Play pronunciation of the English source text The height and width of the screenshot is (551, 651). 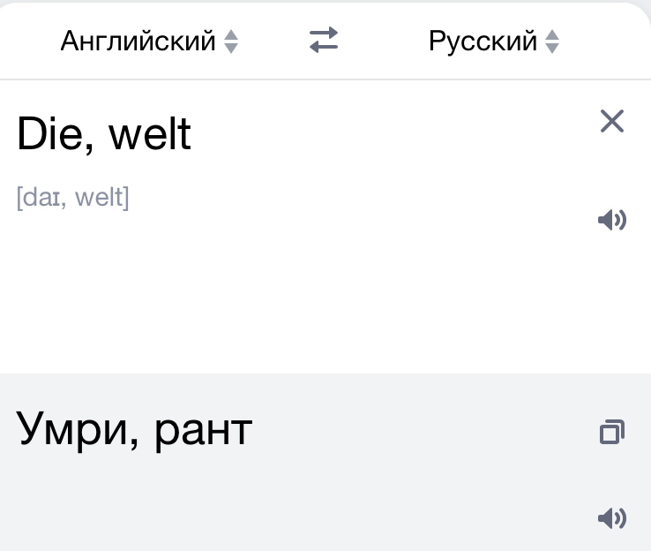(x=611, y=220)
